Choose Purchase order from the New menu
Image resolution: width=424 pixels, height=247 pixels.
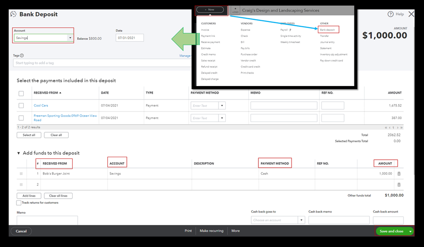pyautogui.click(x=249, y=54)
